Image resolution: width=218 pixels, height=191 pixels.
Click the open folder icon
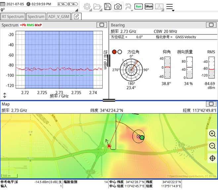point(97,7)
